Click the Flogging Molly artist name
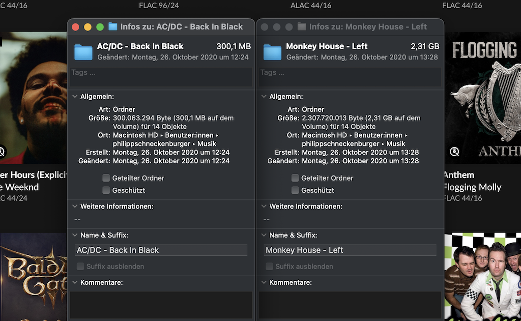 [473, 187]
